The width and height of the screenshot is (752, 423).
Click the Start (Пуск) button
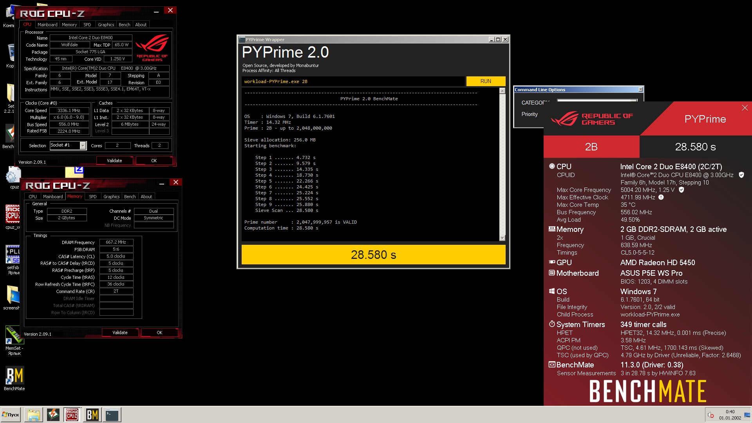[11, 415]
